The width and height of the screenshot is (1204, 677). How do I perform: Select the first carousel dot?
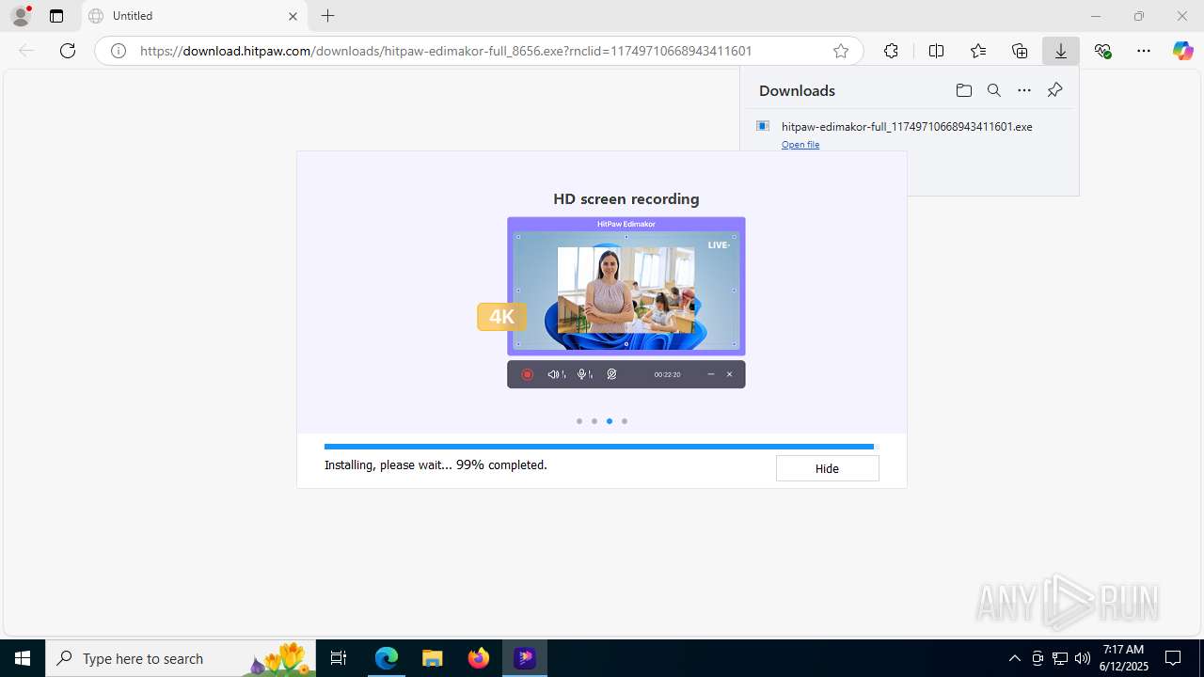coord(579,421)
